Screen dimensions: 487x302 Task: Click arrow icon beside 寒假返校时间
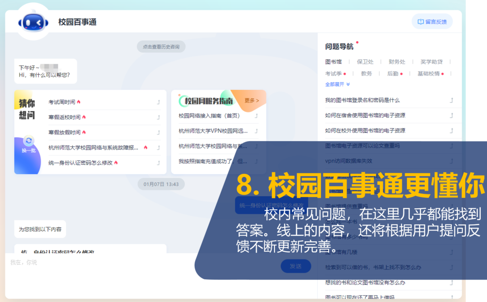click(158, 117)
